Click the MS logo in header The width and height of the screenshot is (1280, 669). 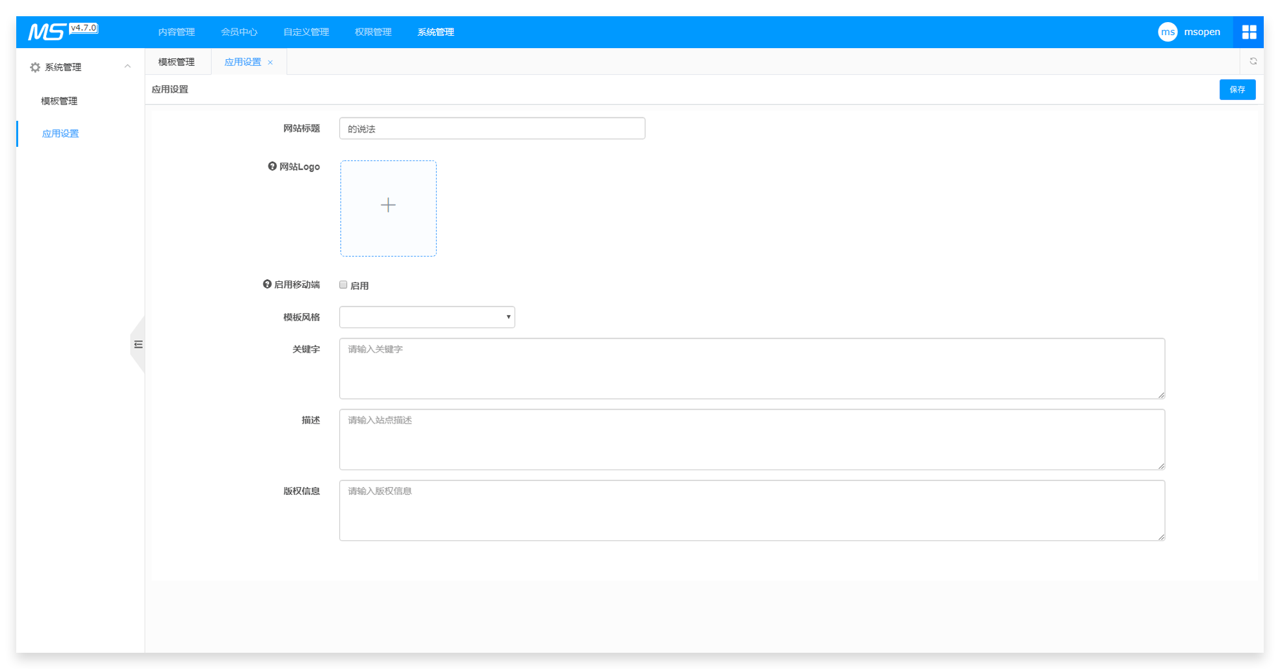coord(47,31)
